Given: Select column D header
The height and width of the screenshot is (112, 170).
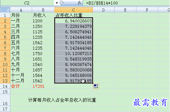Looking at the screenshot, I should [x=104, y=10].
